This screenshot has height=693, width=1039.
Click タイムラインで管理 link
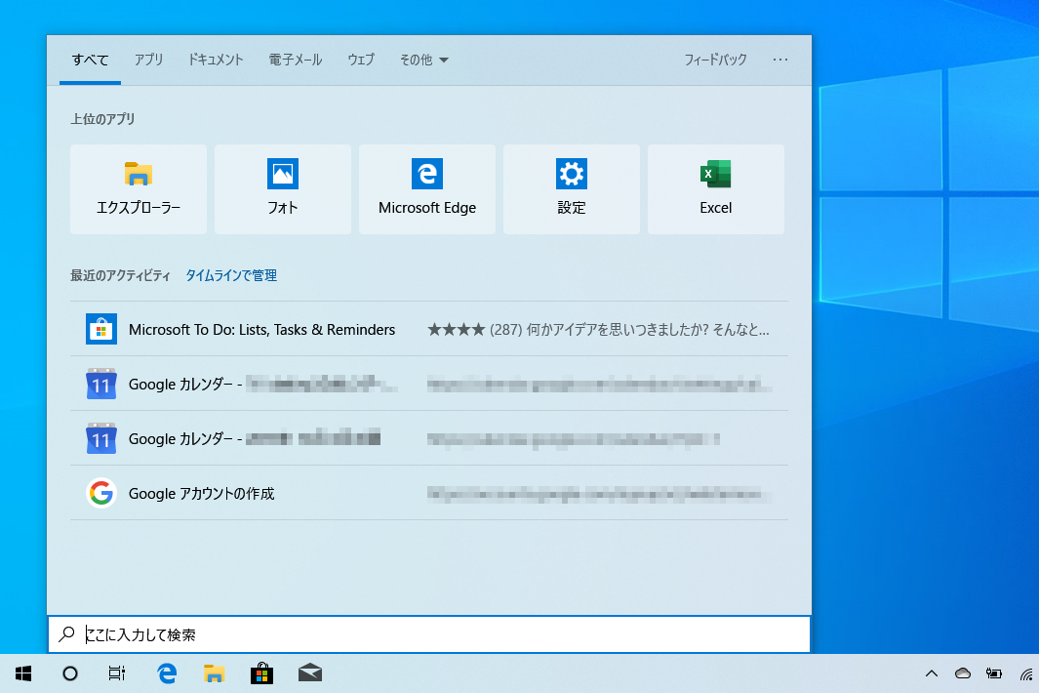230,275
